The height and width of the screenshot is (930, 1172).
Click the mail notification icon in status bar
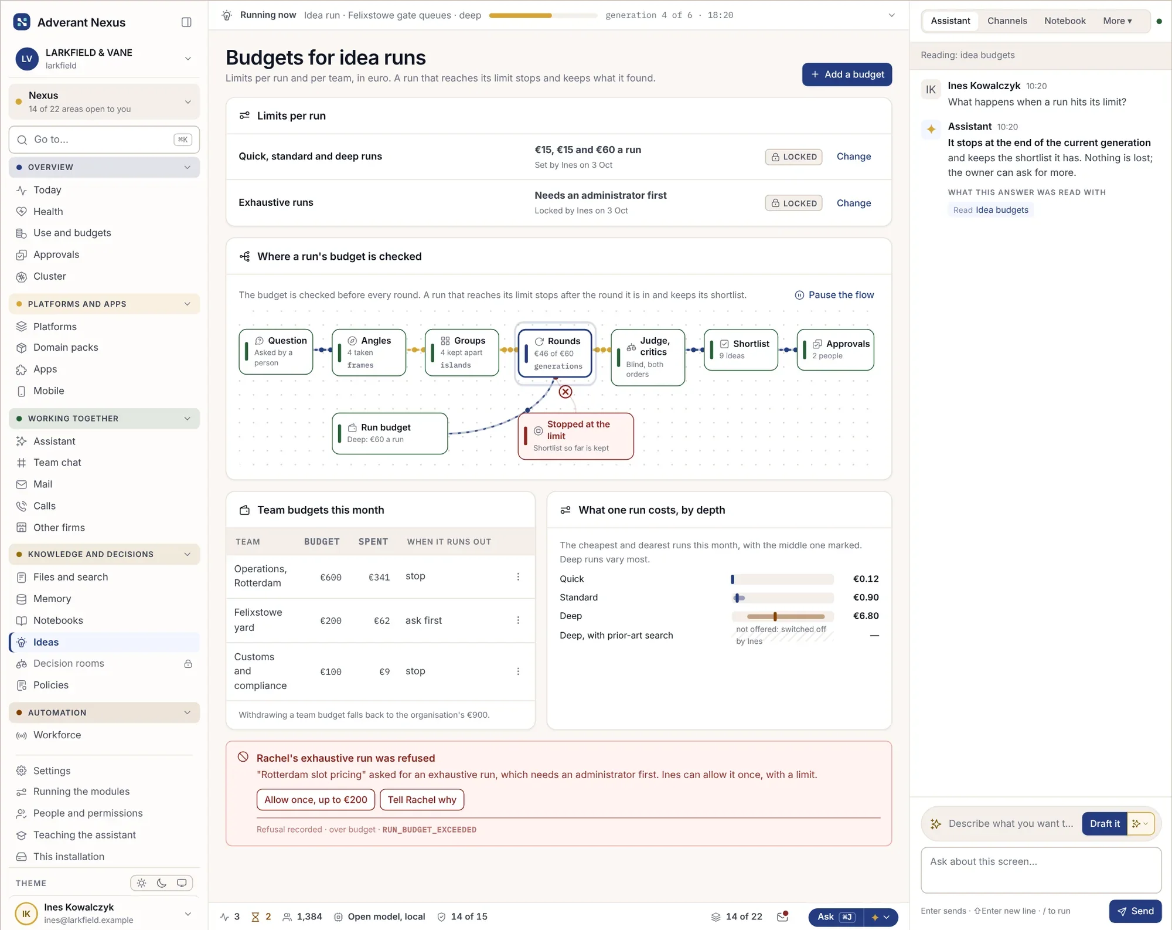783,917
